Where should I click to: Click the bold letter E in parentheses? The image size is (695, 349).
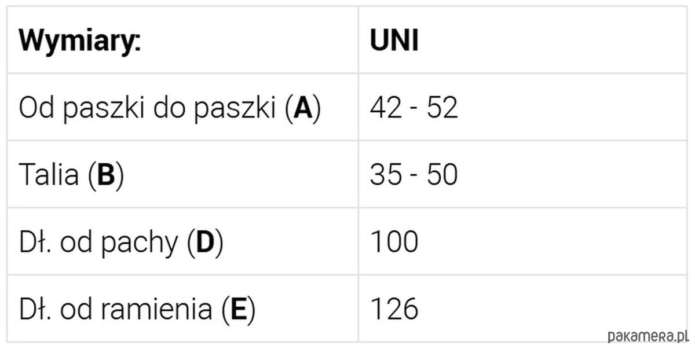[x=238, y=310]
